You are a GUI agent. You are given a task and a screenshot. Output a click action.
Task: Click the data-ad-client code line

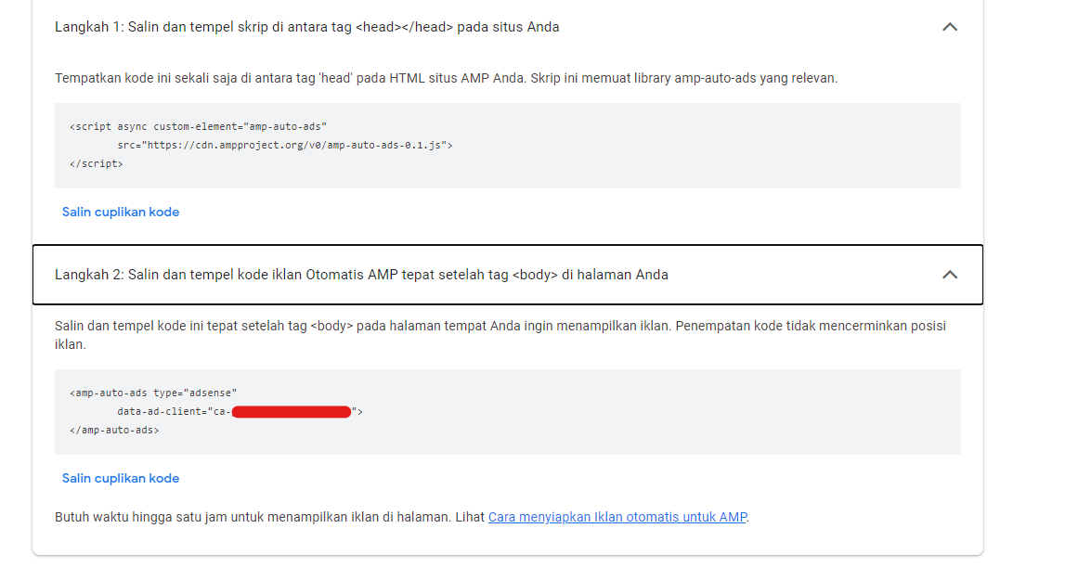click(240, 411)
